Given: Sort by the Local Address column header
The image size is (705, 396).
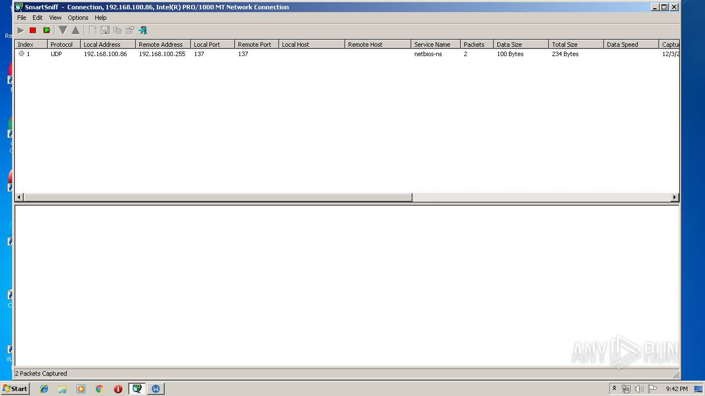Looking at the screenshot, I should (108, 45).
